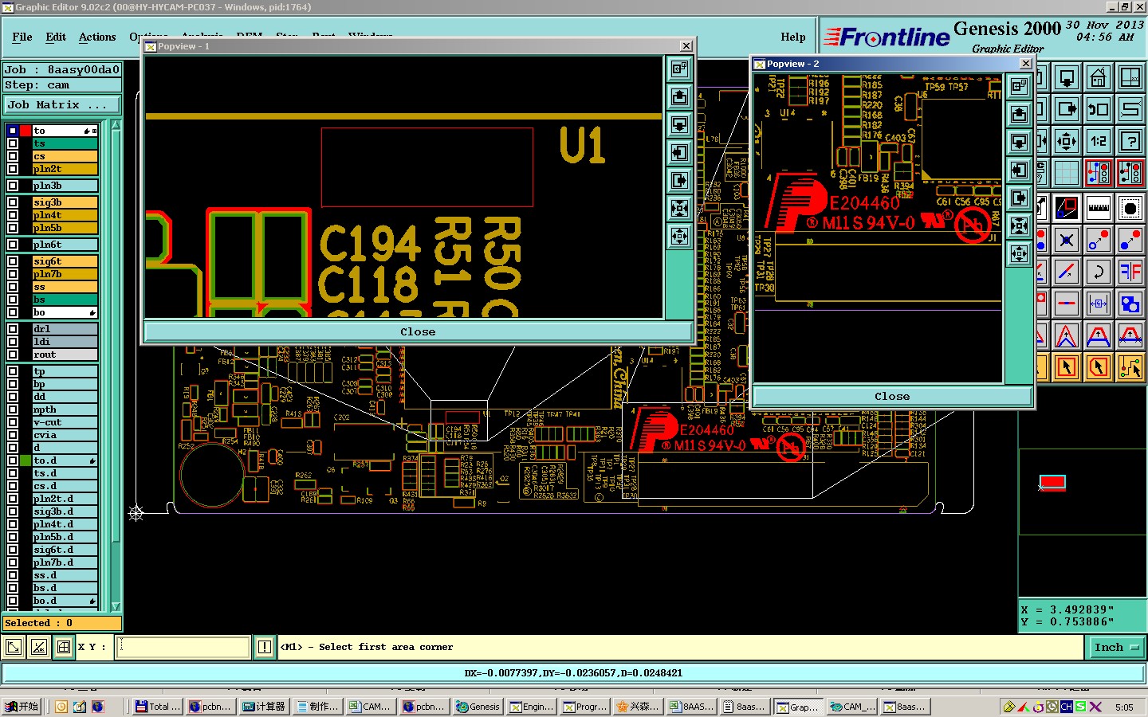Click Close button in Popview 2
Image resolution: width=1148 pixels, height=717 pixels.
point(892,396)
